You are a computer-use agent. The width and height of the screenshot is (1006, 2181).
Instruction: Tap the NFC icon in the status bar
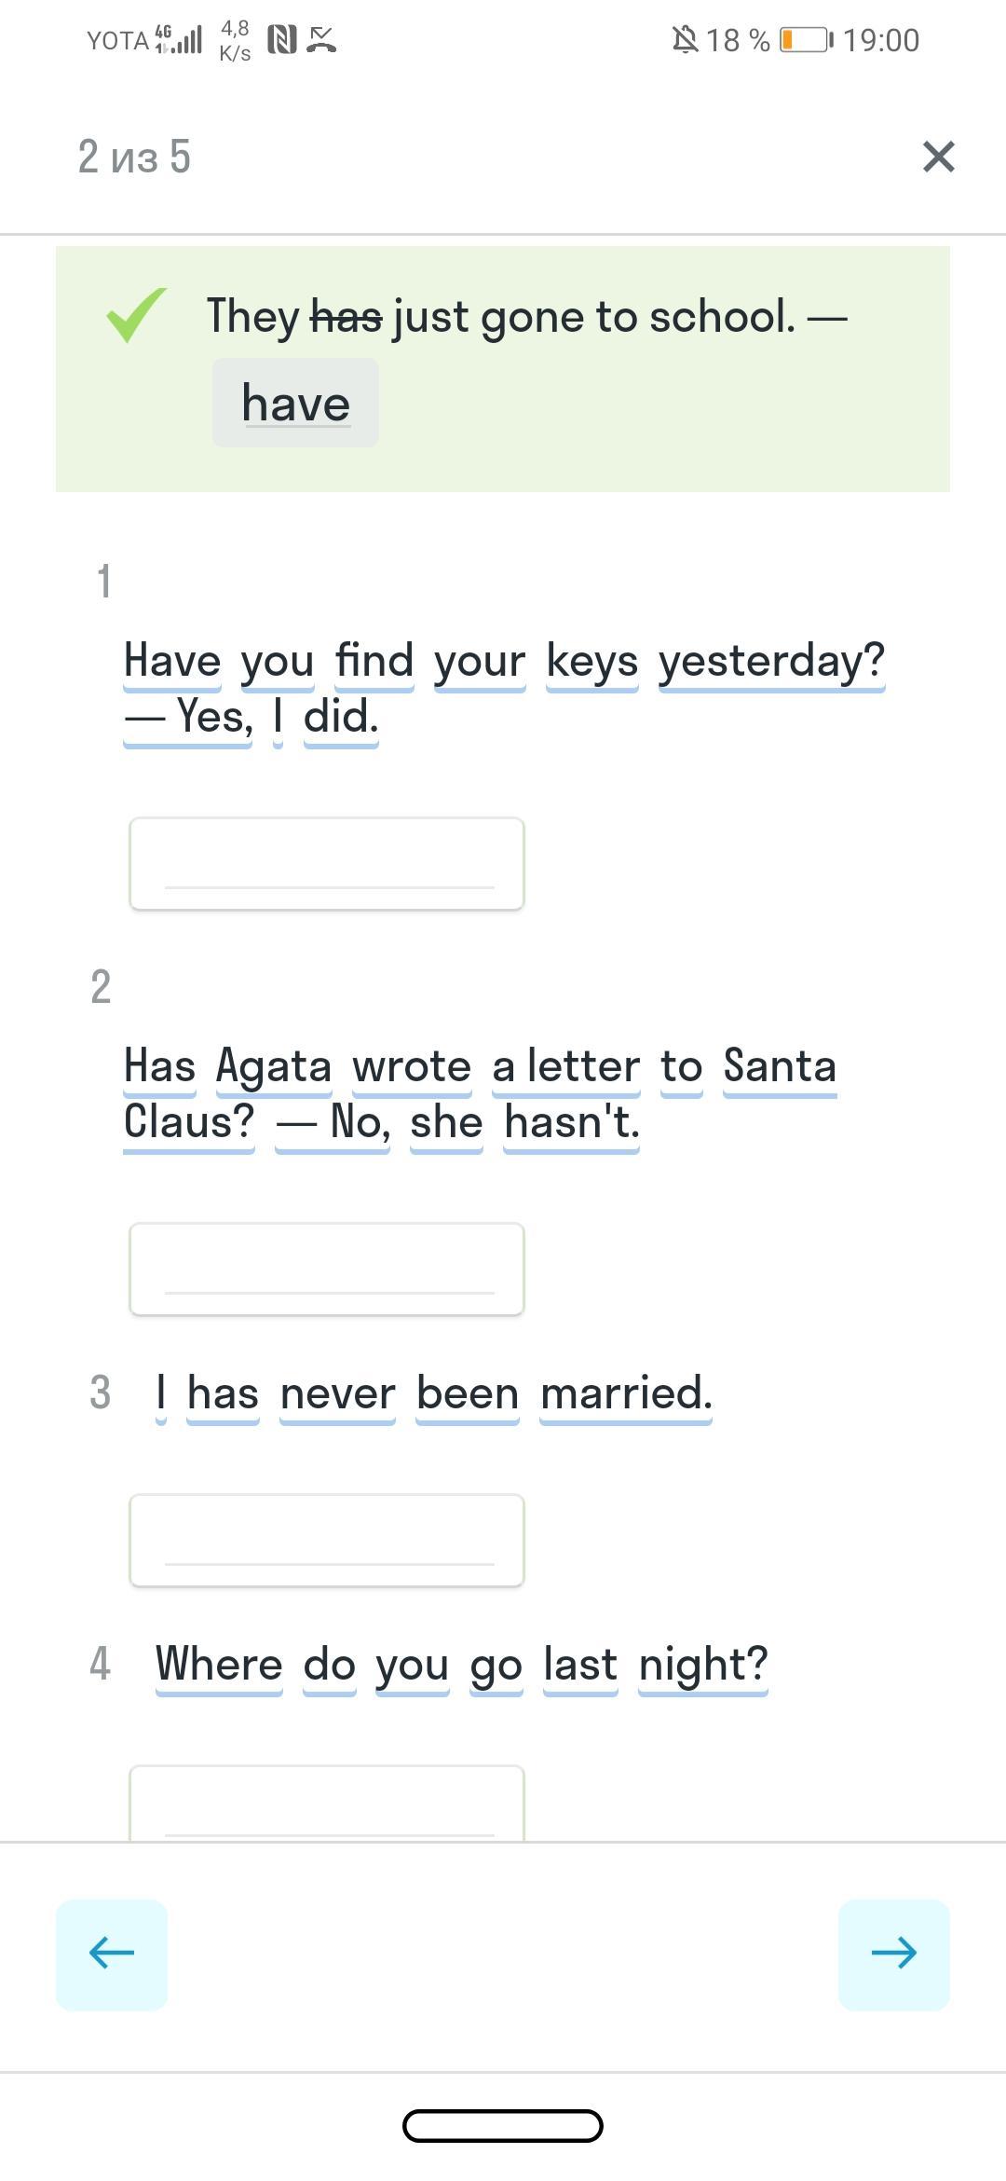(281, 39)
